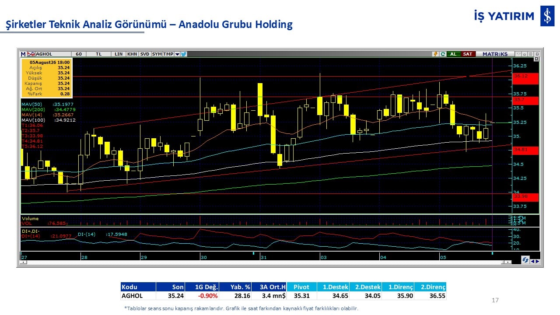Click the 1G Değ. value -0.90%
Viewport: 560px width, 315px height.
coord(208,296)
